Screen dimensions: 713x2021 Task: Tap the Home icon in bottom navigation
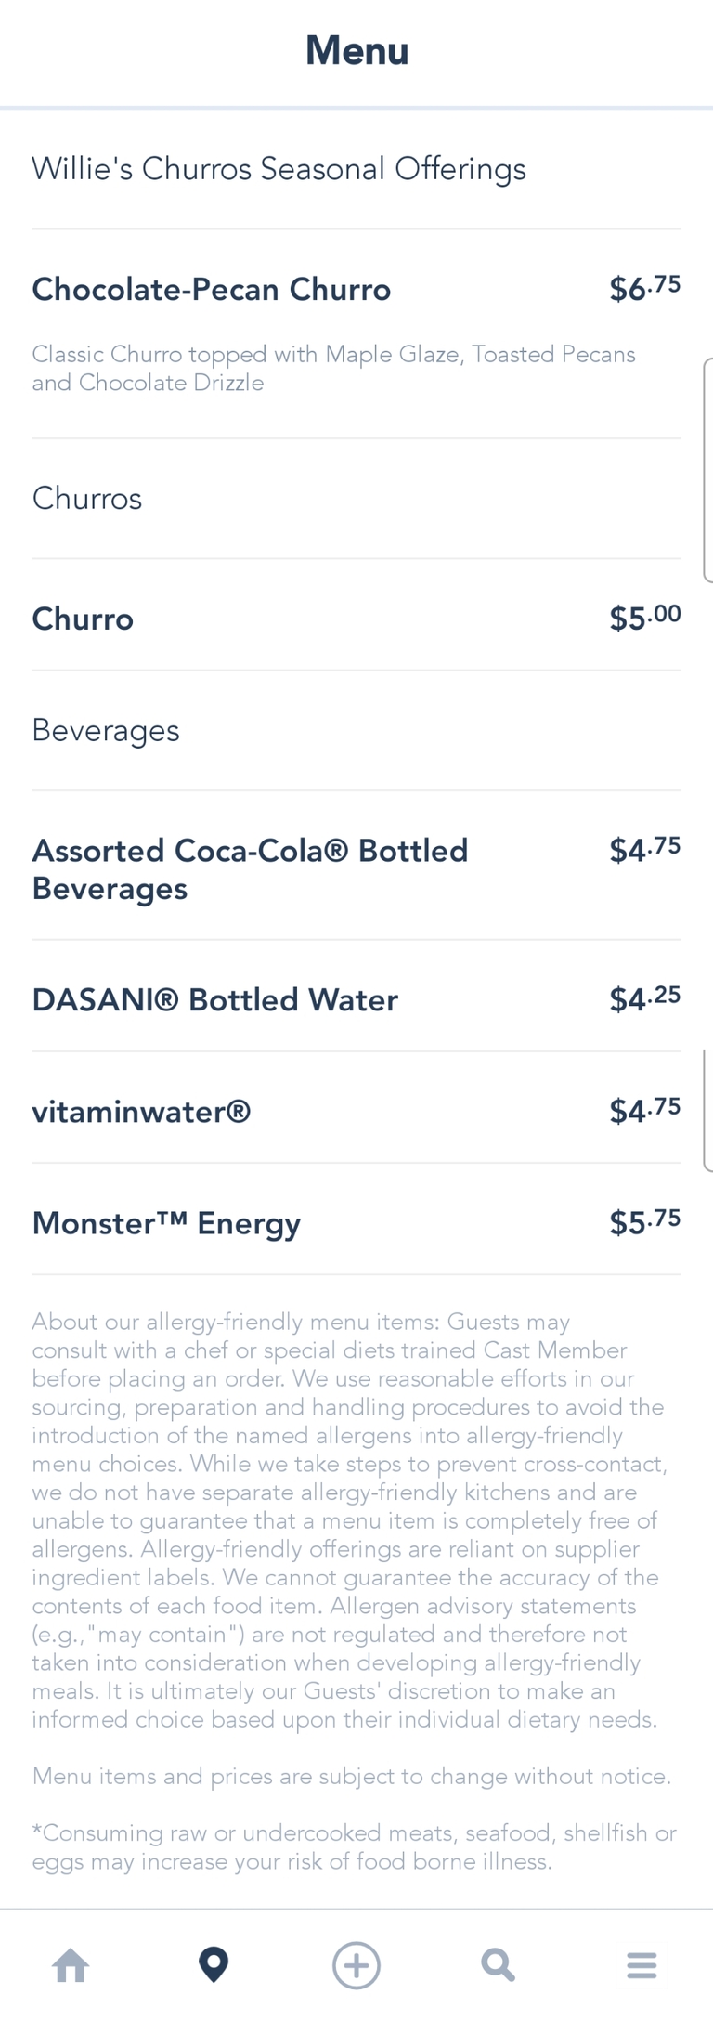click(x=71, y=1965)
